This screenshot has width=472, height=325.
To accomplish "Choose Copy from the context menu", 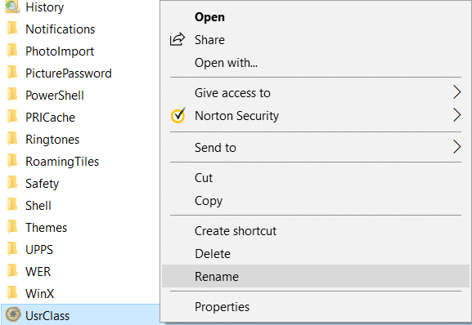I will 316,201.
